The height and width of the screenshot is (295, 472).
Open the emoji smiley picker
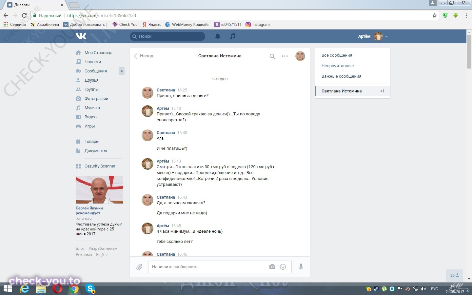[283, 267]
